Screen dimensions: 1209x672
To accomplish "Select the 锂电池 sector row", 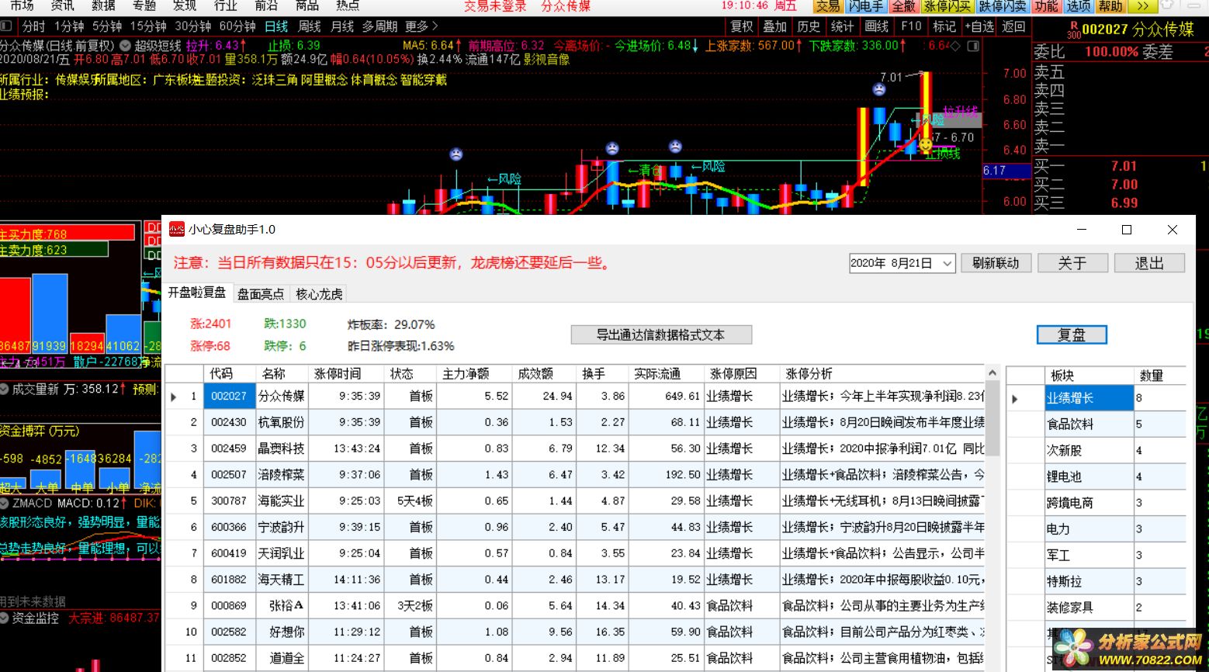I will pos(1089,477).
